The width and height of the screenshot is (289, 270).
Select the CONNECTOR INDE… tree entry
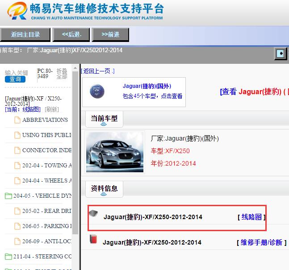[47, 150]
